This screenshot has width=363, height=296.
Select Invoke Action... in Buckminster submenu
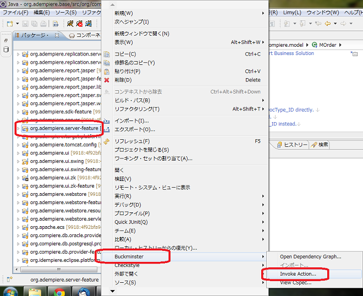315,274
